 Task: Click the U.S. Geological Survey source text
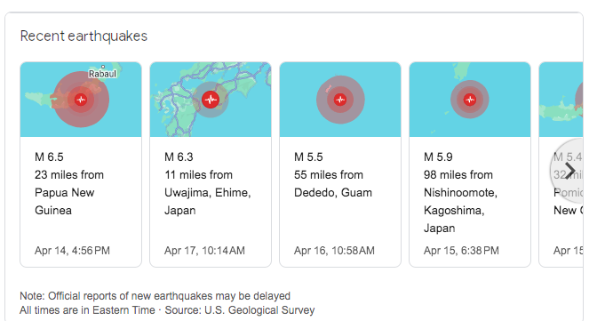259,310
